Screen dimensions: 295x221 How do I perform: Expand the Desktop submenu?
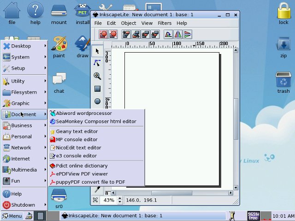point(24,46)
